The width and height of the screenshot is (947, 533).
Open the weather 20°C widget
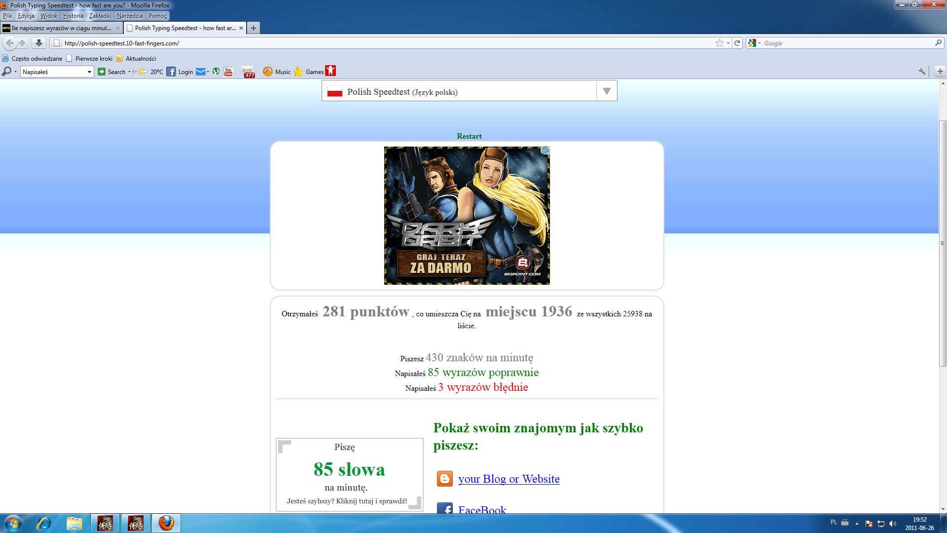(x=151, y=72)
